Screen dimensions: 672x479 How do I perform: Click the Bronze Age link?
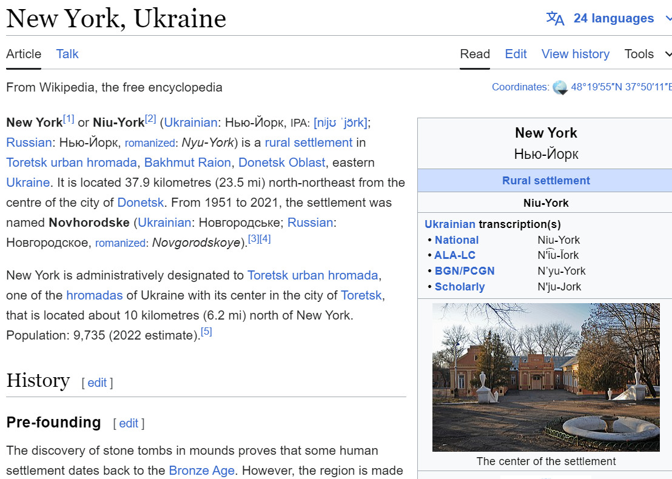click(201, 471)
